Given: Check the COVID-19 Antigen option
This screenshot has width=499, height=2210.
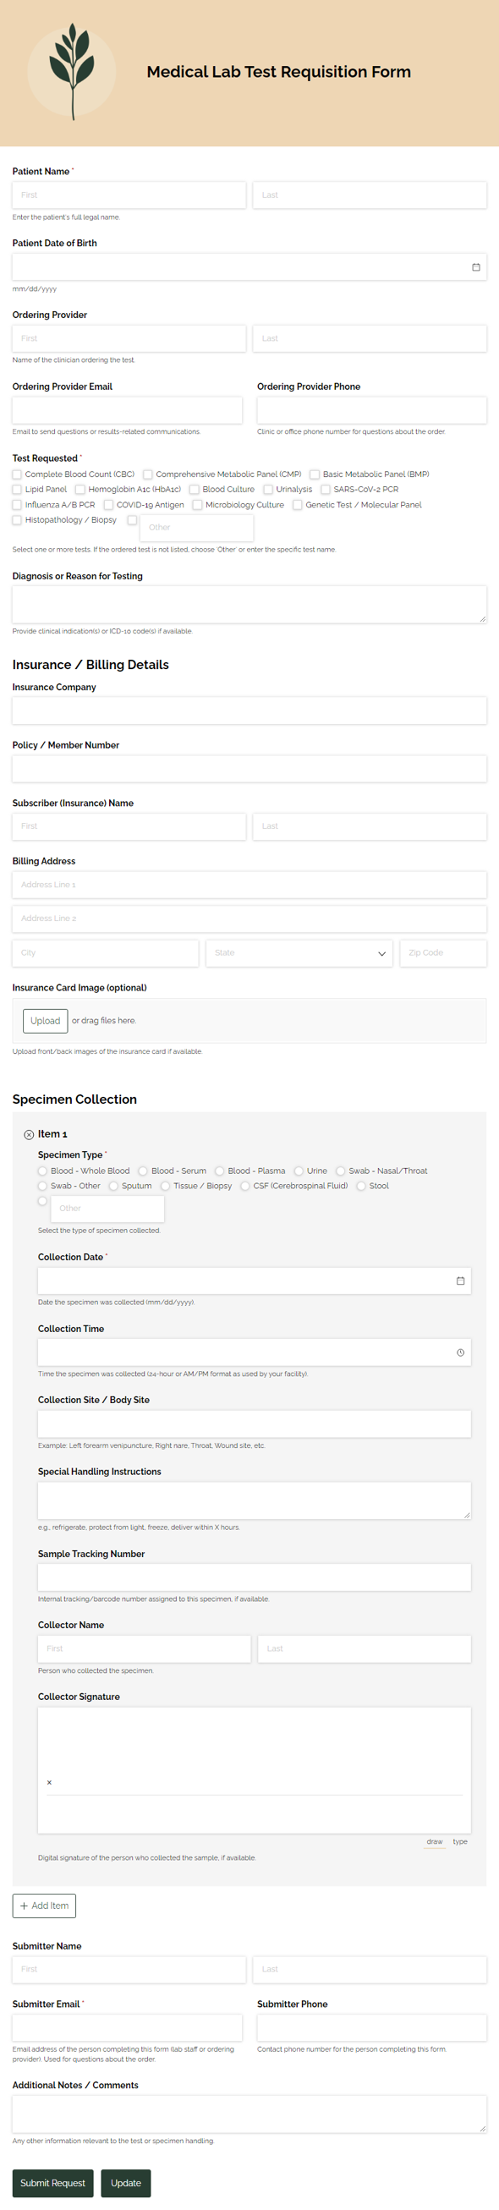Looking at the screenshot, I should (108, 505).
